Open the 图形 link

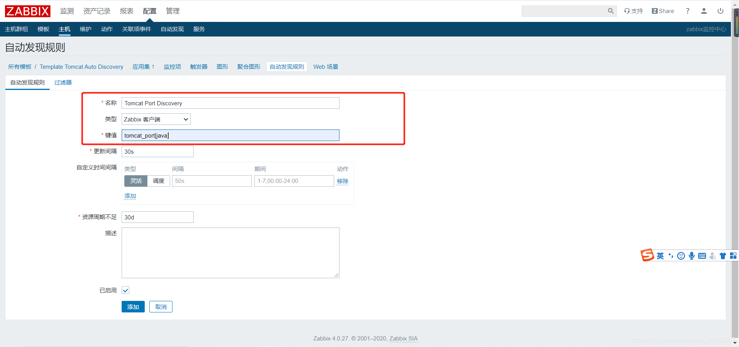(x=222, y=67)
